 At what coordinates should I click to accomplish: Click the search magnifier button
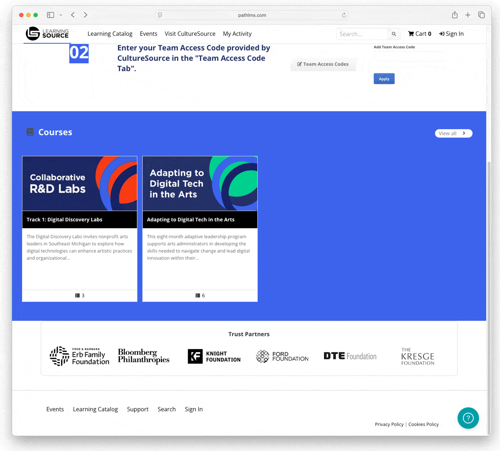point(394,34)
